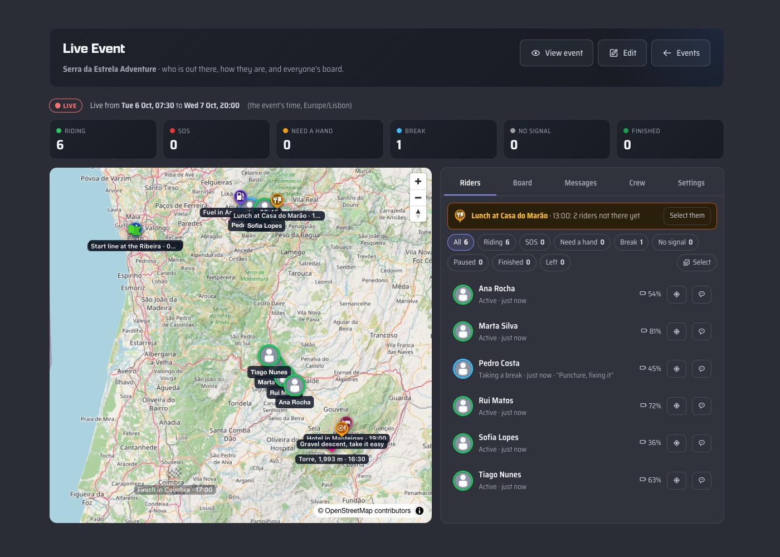Message Pedro Costa
The image size is (780, 557).
701,369
